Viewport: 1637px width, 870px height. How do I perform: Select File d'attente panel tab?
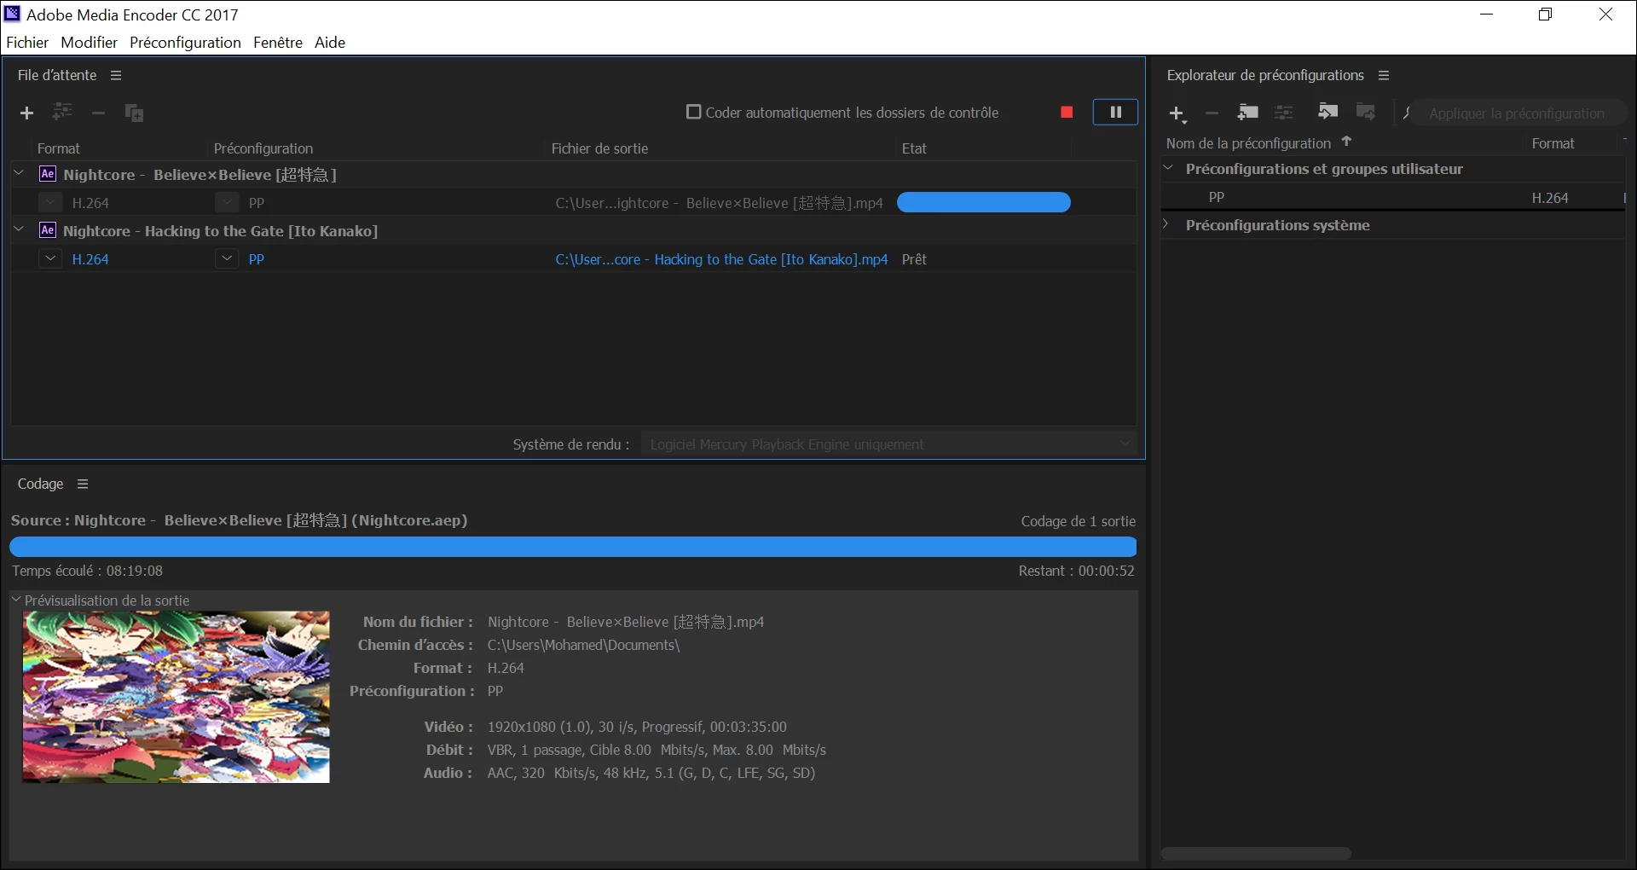[57, 75]
